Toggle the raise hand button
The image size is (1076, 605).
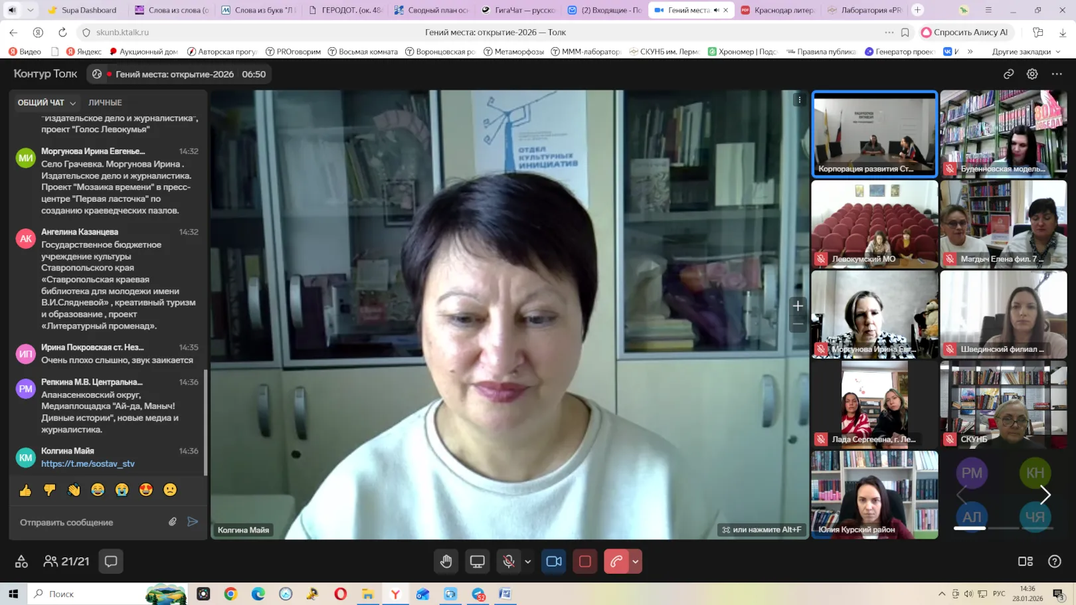point(446,562)
